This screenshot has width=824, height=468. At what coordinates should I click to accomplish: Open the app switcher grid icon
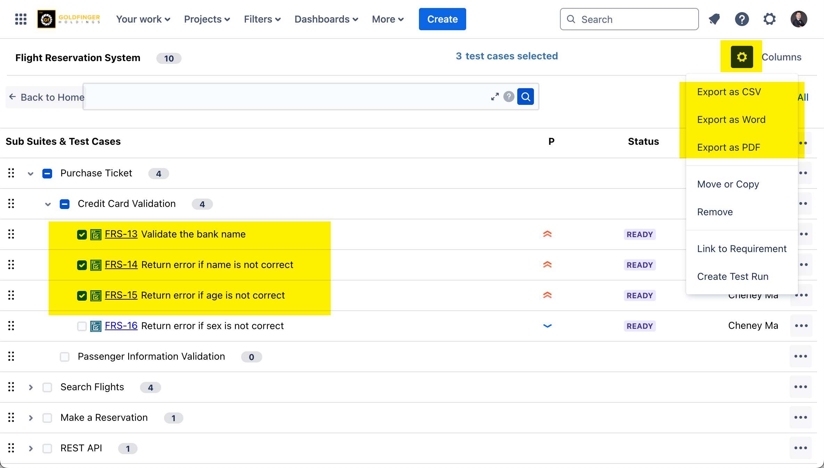[21, 19]
